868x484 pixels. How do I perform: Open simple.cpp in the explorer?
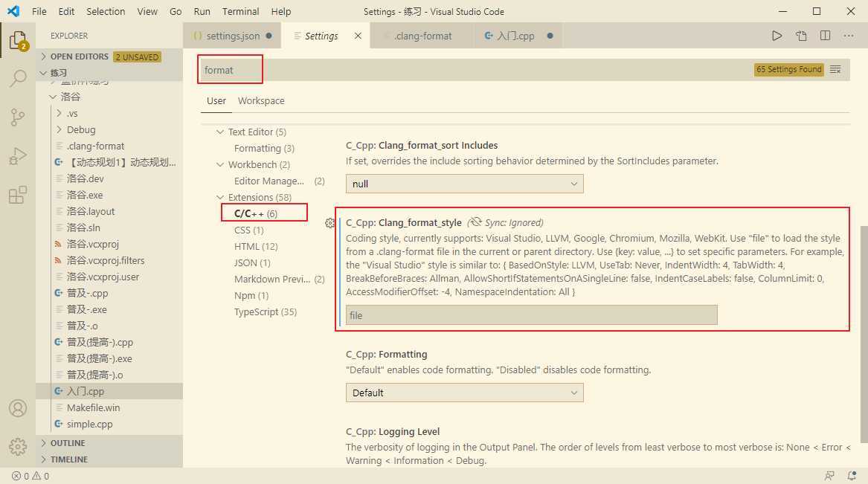pyautogui.click(x=109, y=425)
